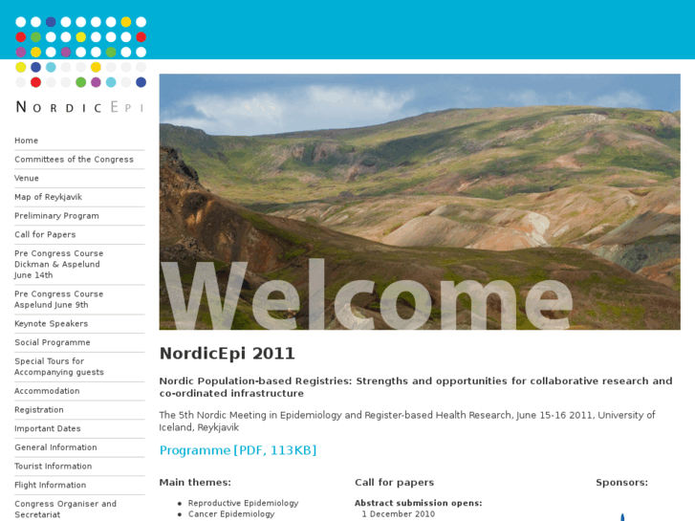Open the Registration page
The height and width of the screenshot is (521, 695).
click(39, 410)
